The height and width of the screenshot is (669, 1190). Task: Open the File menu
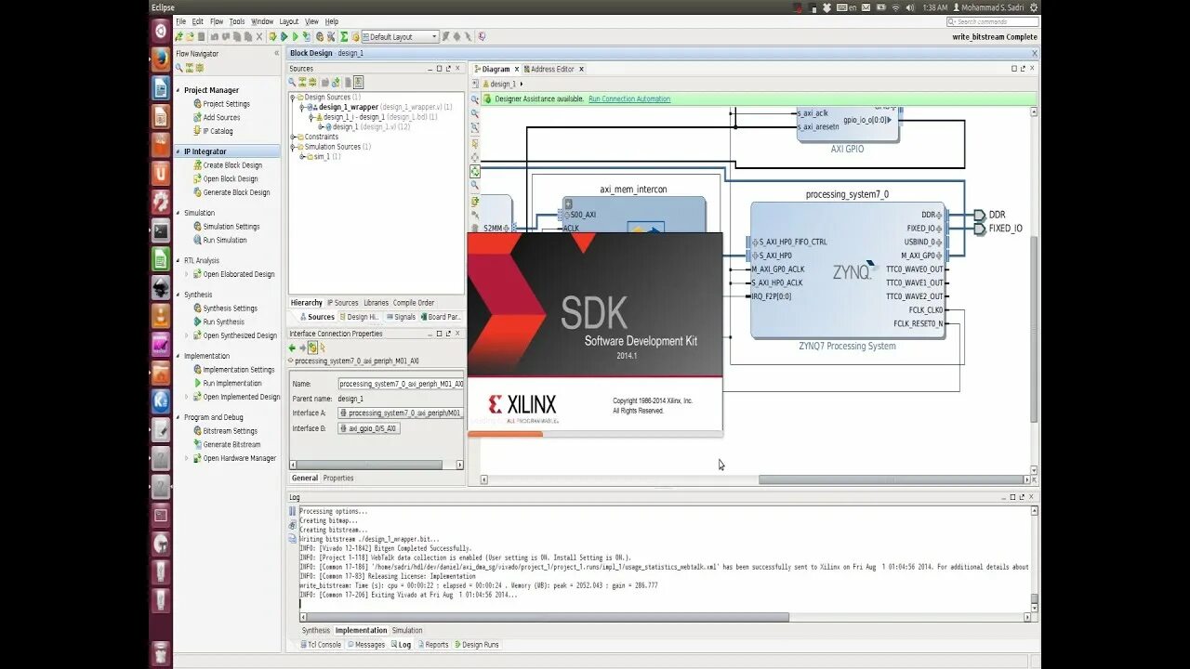[x=181, y=21]
